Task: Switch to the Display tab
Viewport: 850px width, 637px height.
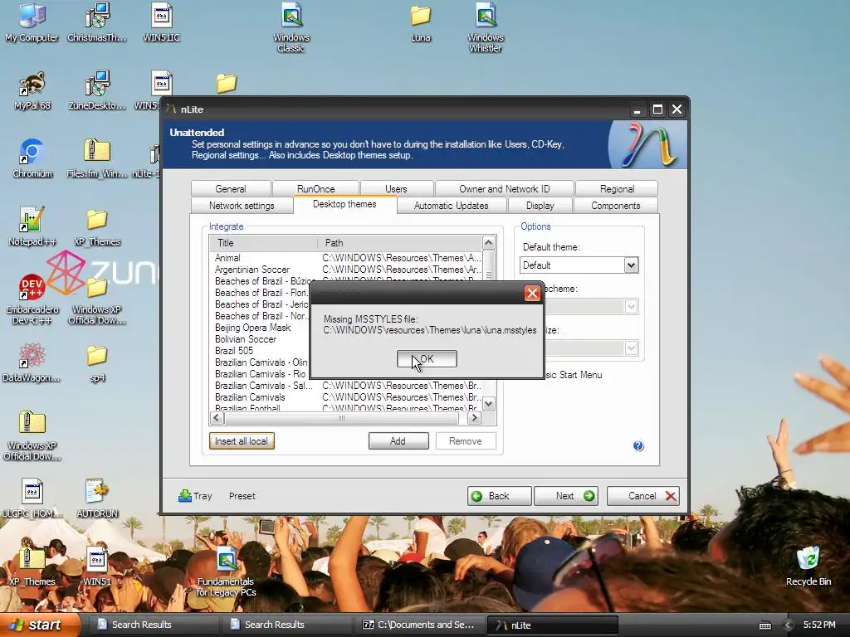Action: (540, 206)
